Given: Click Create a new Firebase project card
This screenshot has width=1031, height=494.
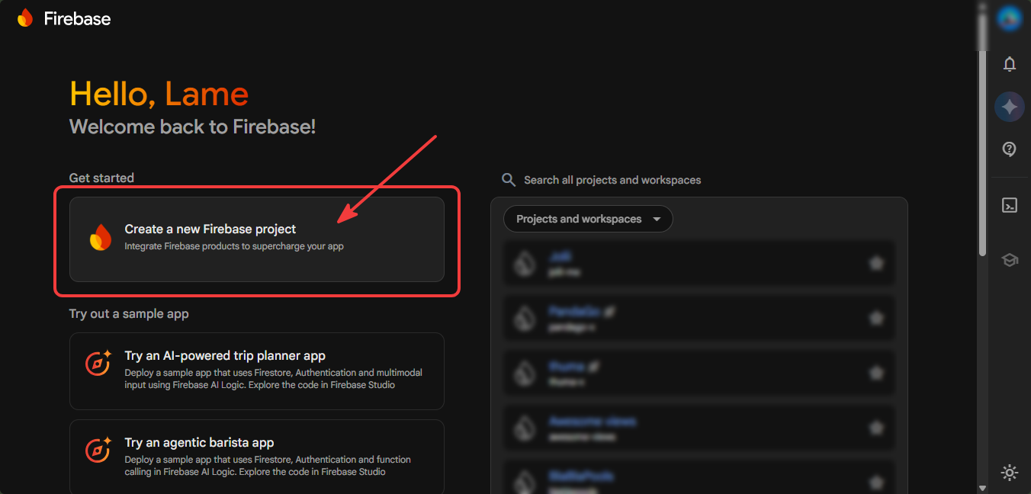Looking at the screenshot, I should [257, 239].
